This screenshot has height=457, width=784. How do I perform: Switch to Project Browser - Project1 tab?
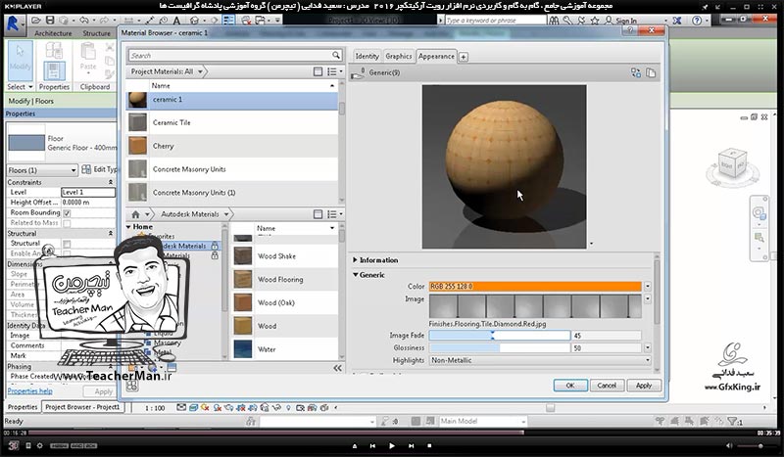pos(82,407)
